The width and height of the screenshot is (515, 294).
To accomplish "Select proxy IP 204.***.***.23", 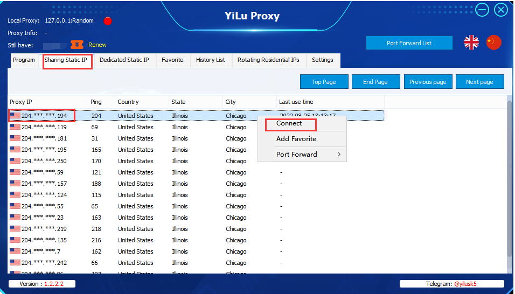I will (x=43, y=218).
